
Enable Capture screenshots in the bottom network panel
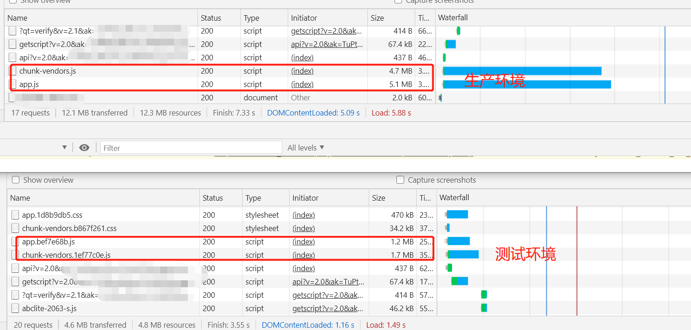(x=400, y=179)
